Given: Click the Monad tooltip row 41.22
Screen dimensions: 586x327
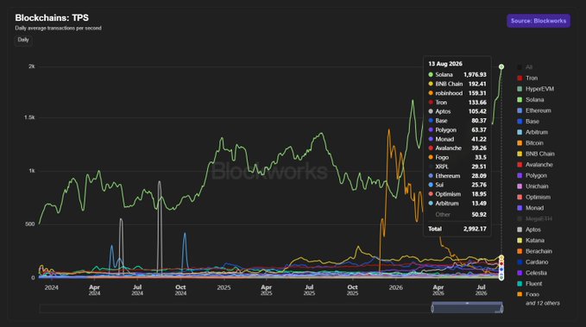Looking at the screenshot, I should tap(457, 139).
